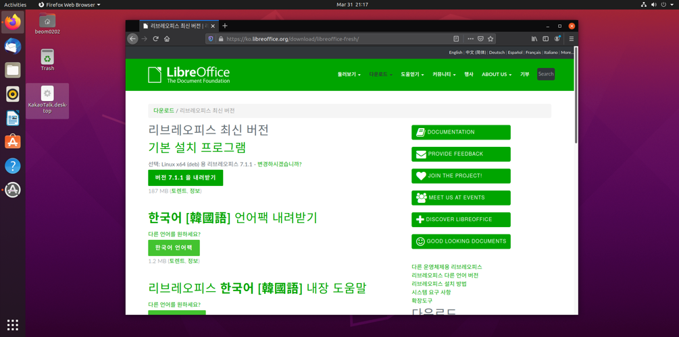Click the padlock site security icon
Viewport: 679px width, 337px height.
(220, 38)
